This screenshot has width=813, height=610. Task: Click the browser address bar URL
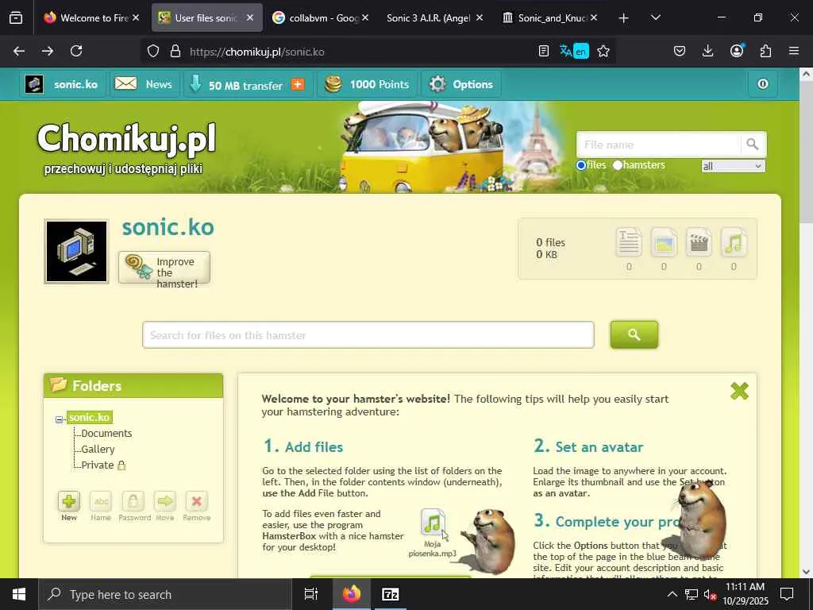(x=256, y=52)
